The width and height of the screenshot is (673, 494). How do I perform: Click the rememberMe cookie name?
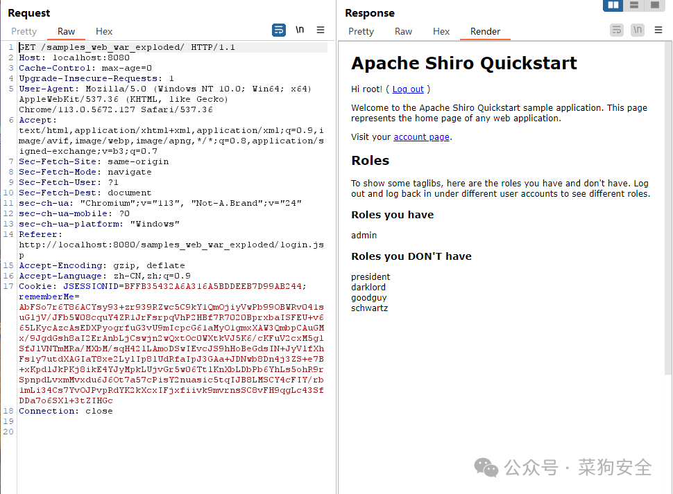(46, 297)
